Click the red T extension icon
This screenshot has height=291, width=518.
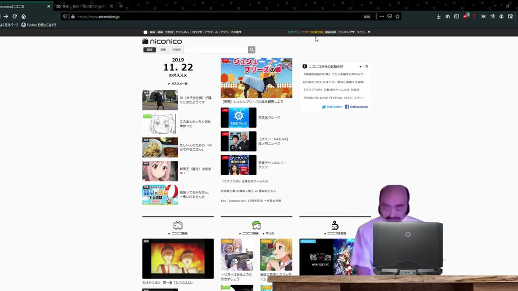[474, 17]
